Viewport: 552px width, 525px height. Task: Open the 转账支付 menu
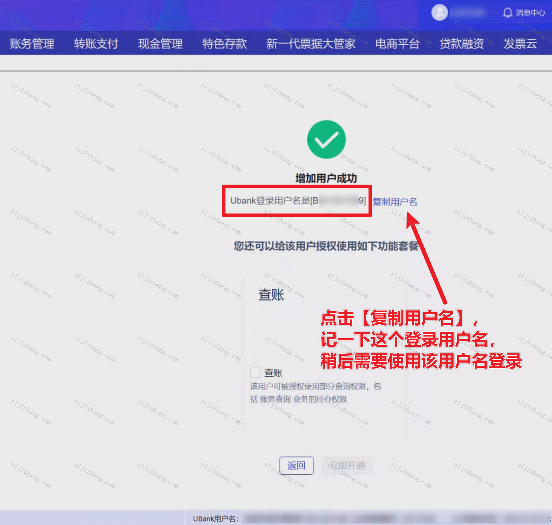(x=96, y=44)
